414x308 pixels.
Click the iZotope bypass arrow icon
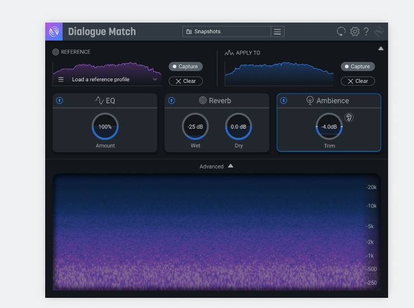coord(378,32)
